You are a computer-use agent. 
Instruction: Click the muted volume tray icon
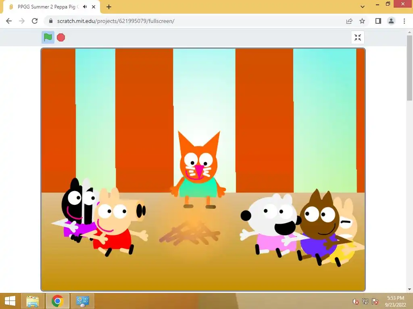(356, 301)
